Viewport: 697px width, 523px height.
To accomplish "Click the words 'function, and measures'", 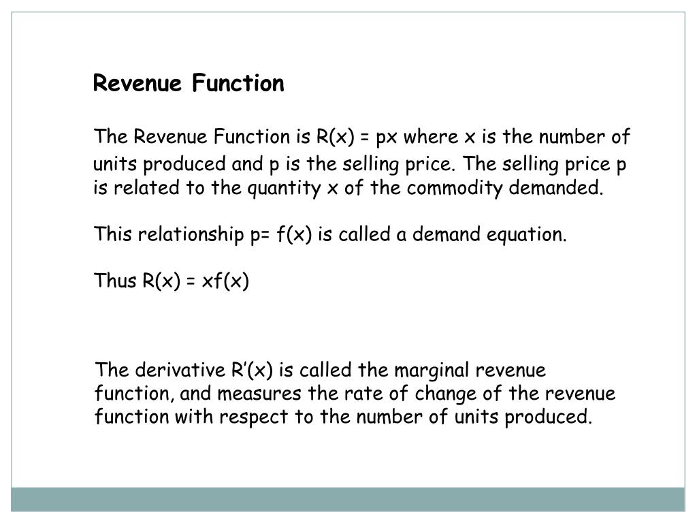I will click(198, 393).
